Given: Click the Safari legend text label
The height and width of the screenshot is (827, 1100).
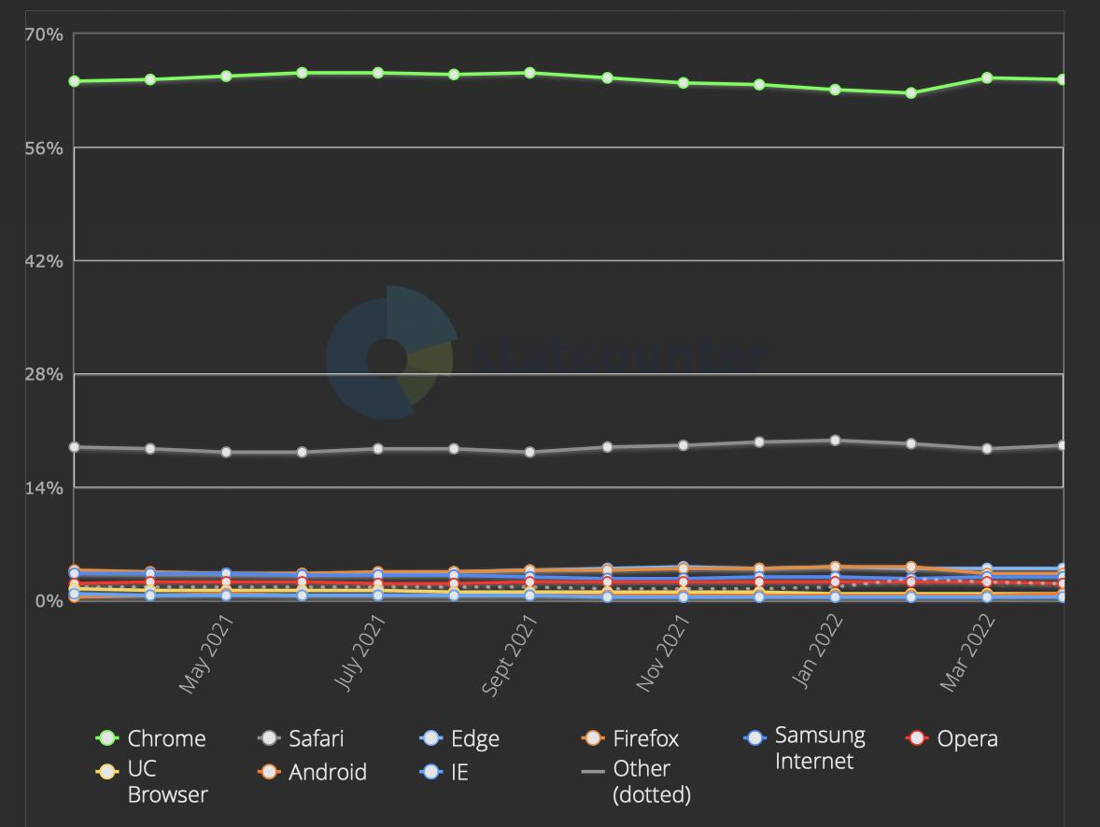Looking at the screenshot, I should click(316, 738).
